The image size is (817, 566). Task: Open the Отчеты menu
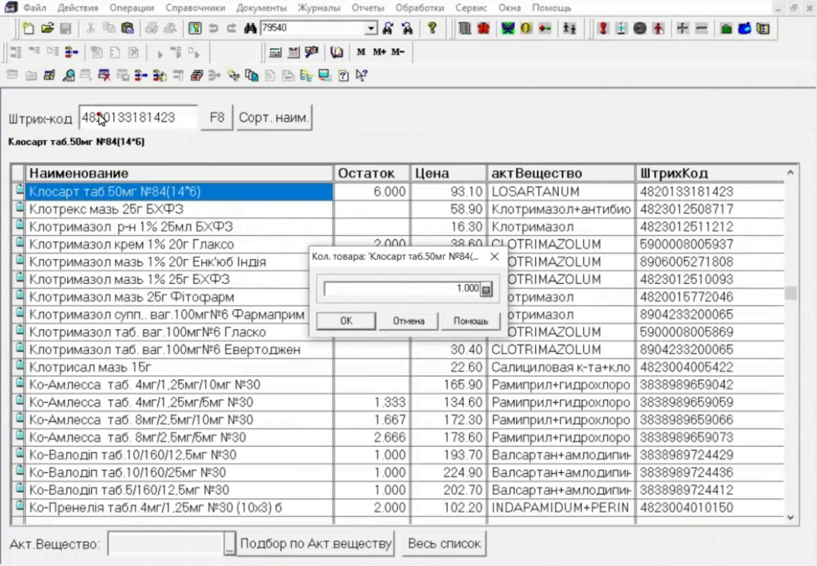pos(368,8)
